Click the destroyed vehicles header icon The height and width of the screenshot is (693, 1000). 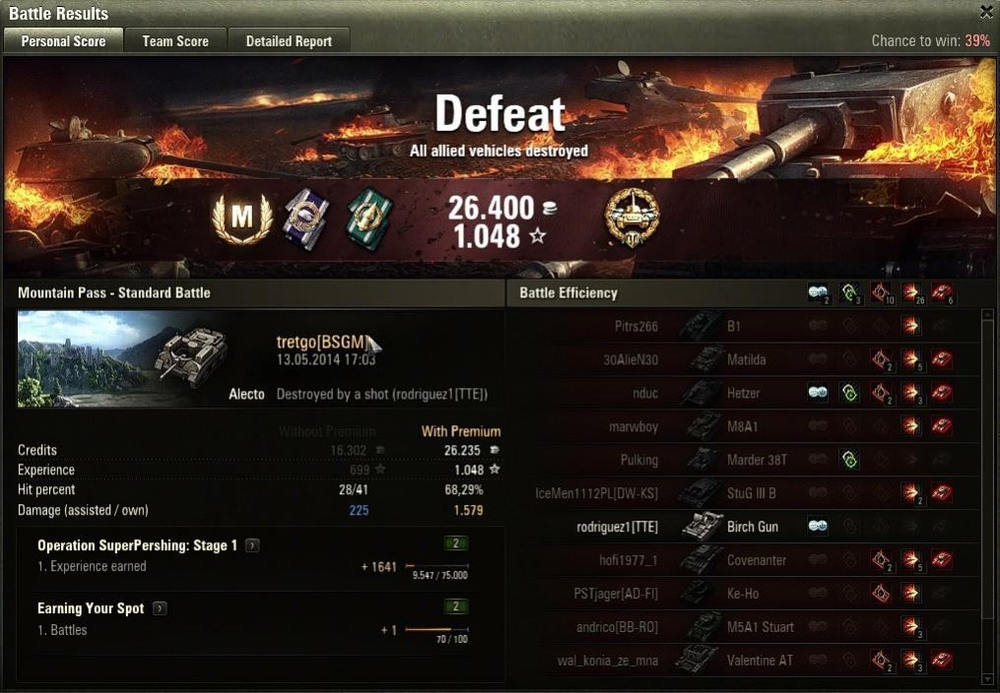pyautogui.click(x=942, y=293)
